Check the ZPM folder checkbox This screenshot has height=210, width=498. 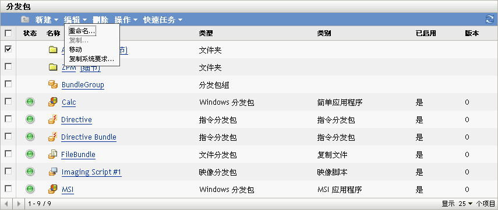coord(8,66)
